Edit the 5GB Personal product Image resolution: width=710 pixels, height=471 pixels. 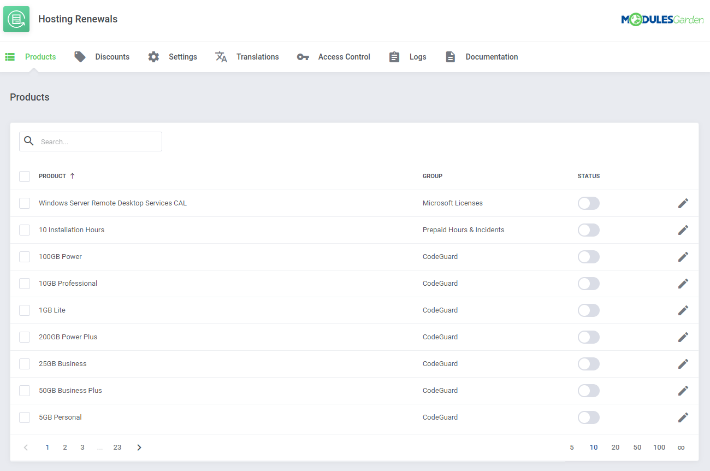[x=683, y=417]
